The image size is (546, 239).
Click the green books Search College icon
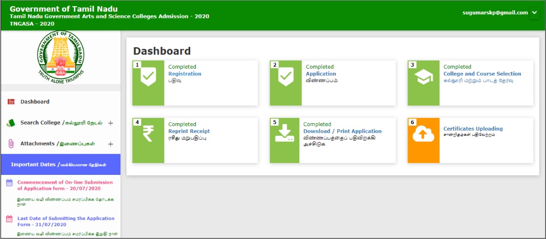point(11,123)
